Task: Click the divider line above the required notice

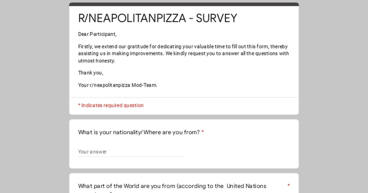Action: (184, 98)
